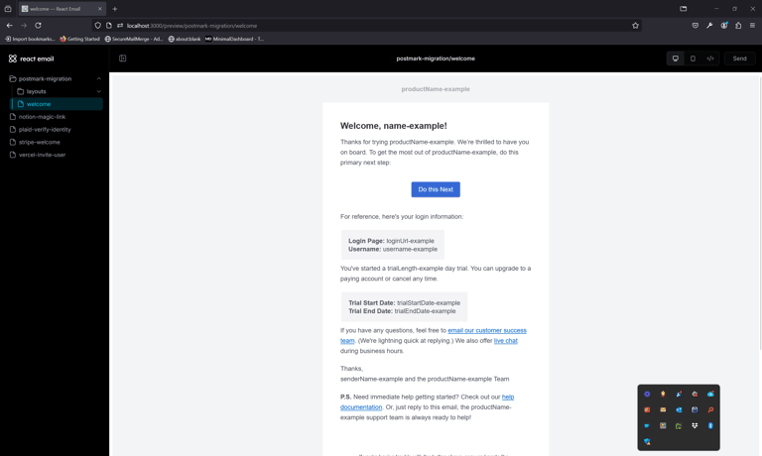762x456 pixels.
Task: Switch to mobile preview view
Action: 693,58
